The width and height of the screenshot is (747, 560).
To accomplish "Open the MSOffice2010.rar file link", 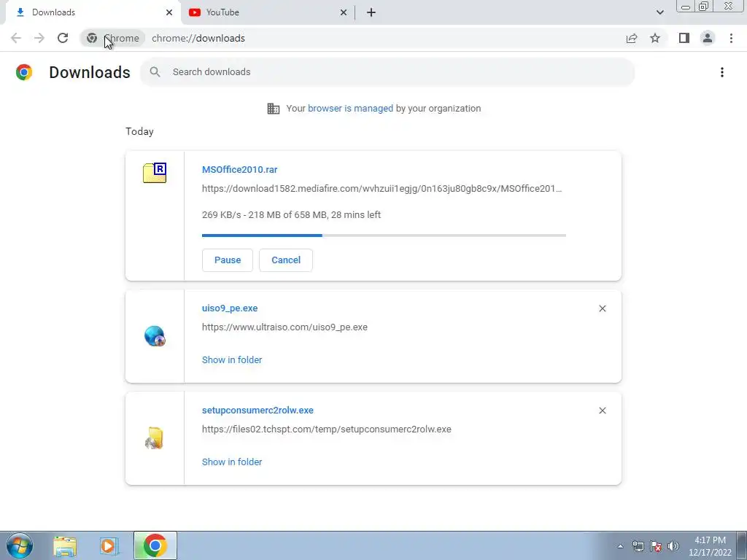I will (239, 169).
